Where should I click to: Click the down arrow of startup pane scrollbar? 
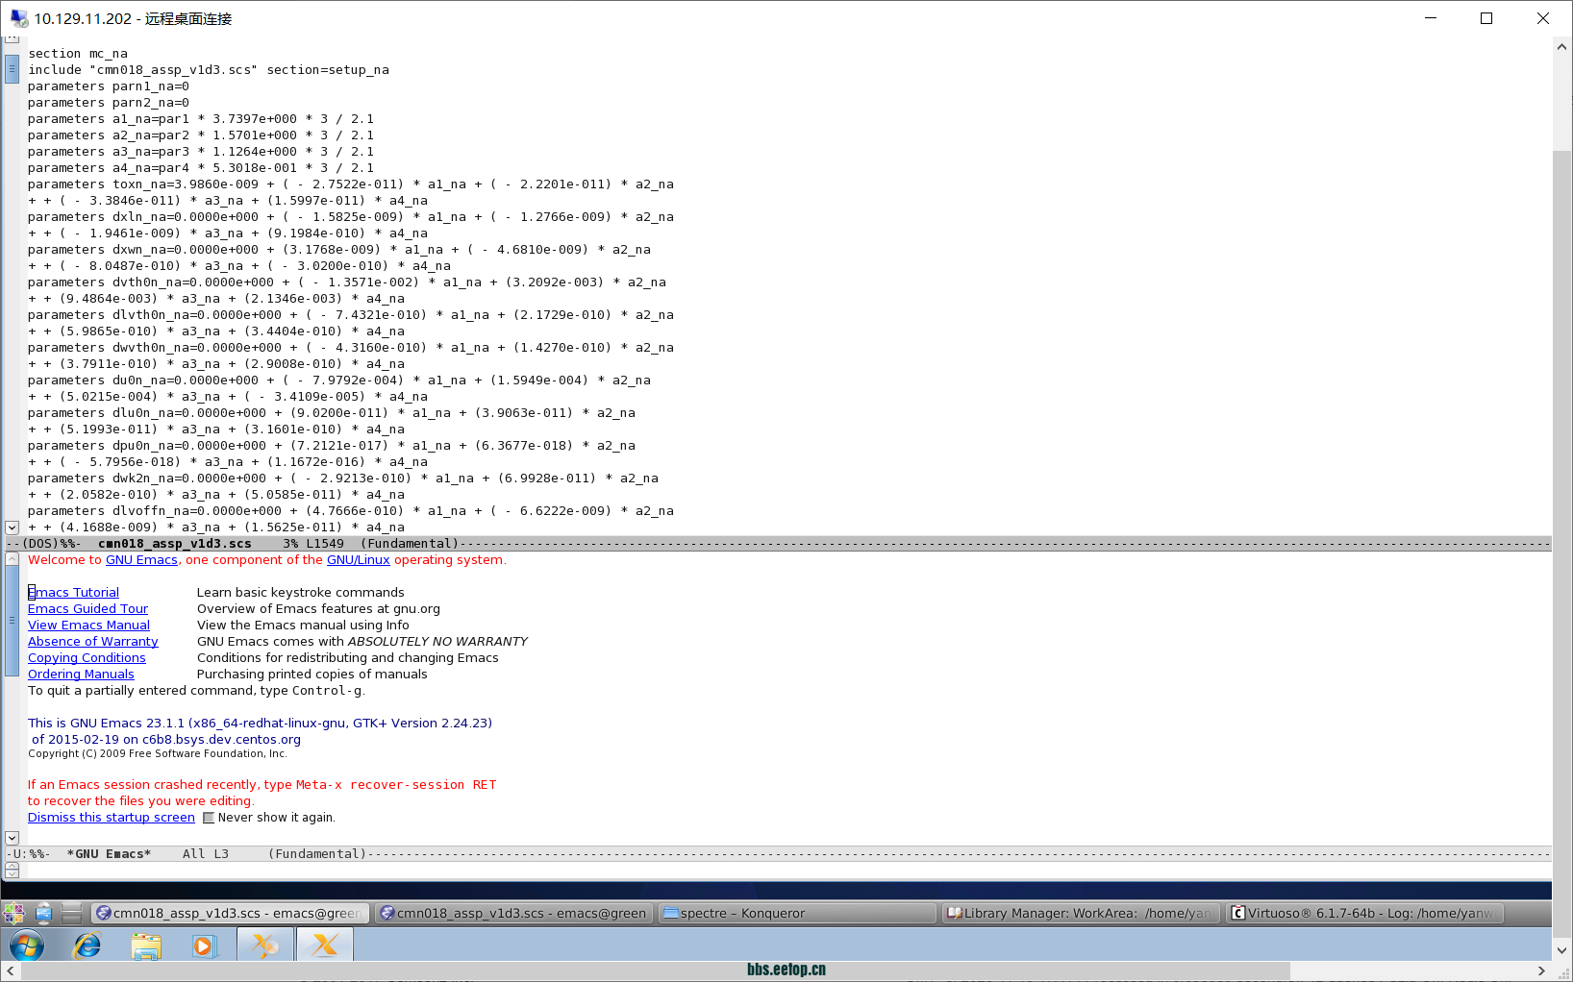pyautogui.click(x=12, y=838)
